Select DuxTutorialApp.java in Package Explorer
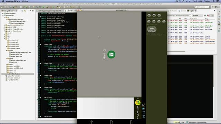221x124 pixels. [17, 23]
